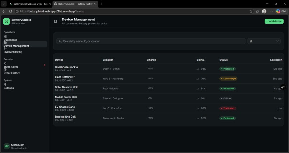Click the Settings gear icon in sidebar
The image size is (289, 153).
[x=5, y=85]
